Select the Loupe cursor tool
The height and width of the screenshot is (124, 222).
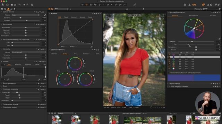click(91, 5)
